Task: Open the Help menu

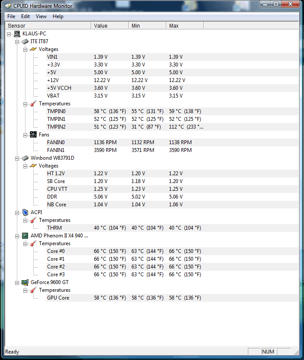Action: pos(58,16)
